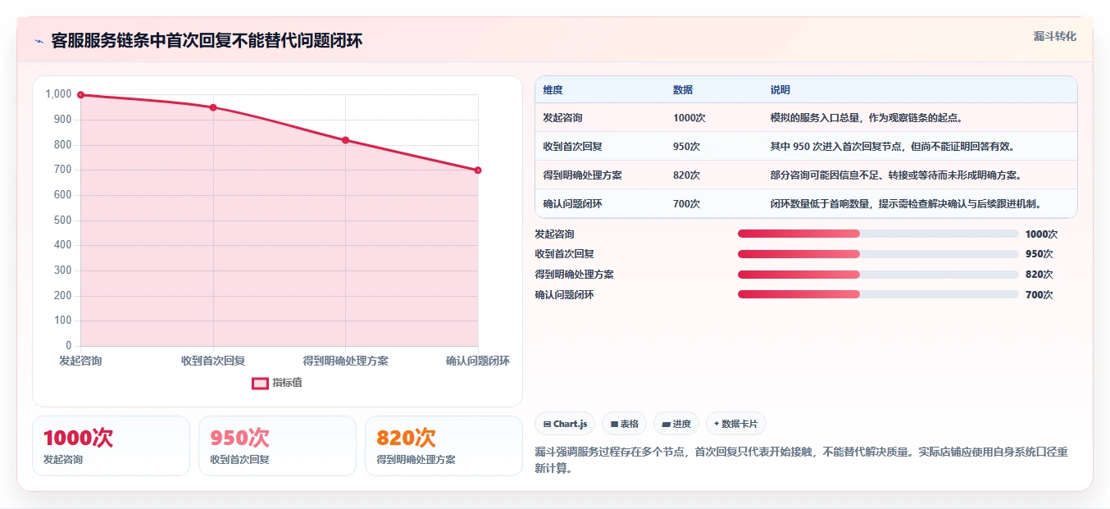The width and height of the screenshot is (1110, 509).
Task: Click the 说明 table column header
Action: [780, 90]
